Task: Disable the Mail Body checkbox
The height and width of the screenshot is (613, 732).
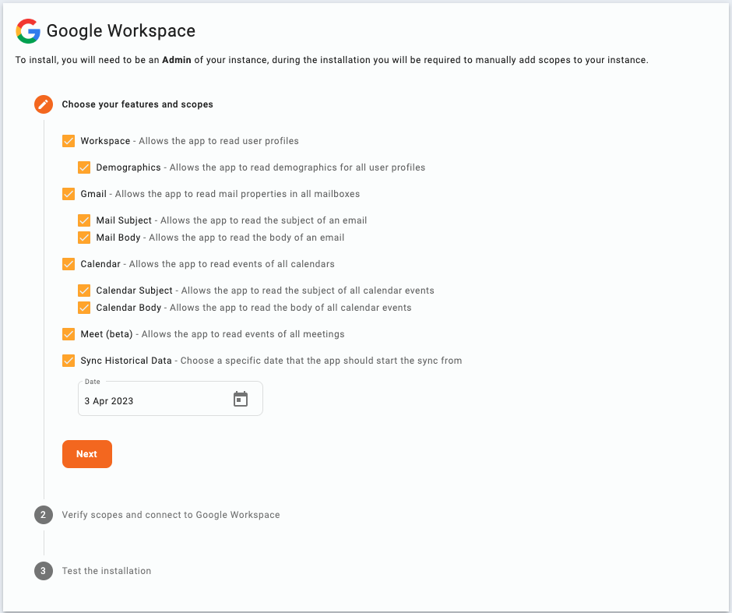Action: [84, 237]
